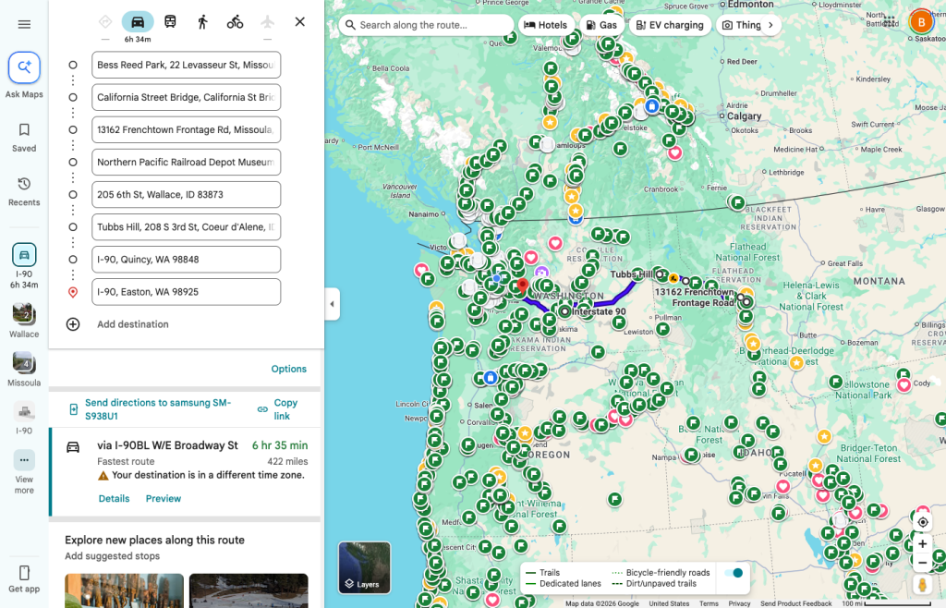Select Cycling travel mode
Image resolution: width=946 pixels, height=608 pixels.
click(236, 22)
